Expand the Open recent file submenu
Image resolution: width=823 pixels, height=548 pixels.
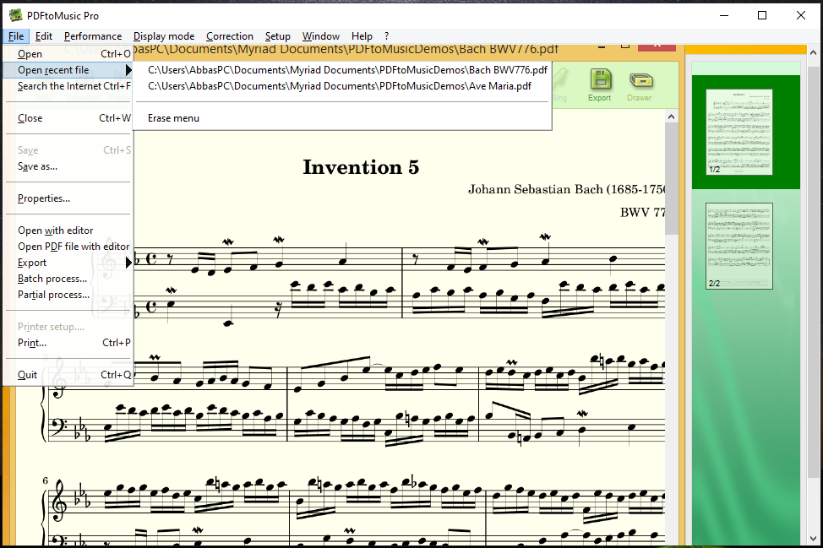click(x=68, y=70)
